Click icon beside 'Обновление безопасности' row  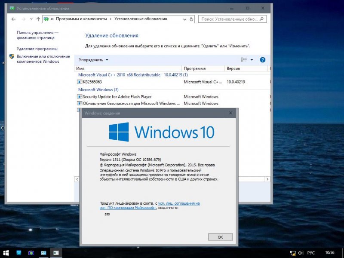(x=79, y=103)
